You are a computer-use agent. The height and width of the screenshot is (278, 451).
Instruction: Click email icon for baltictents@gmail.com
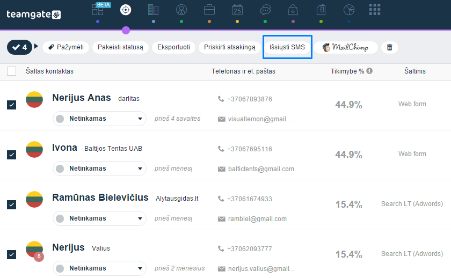221,169
